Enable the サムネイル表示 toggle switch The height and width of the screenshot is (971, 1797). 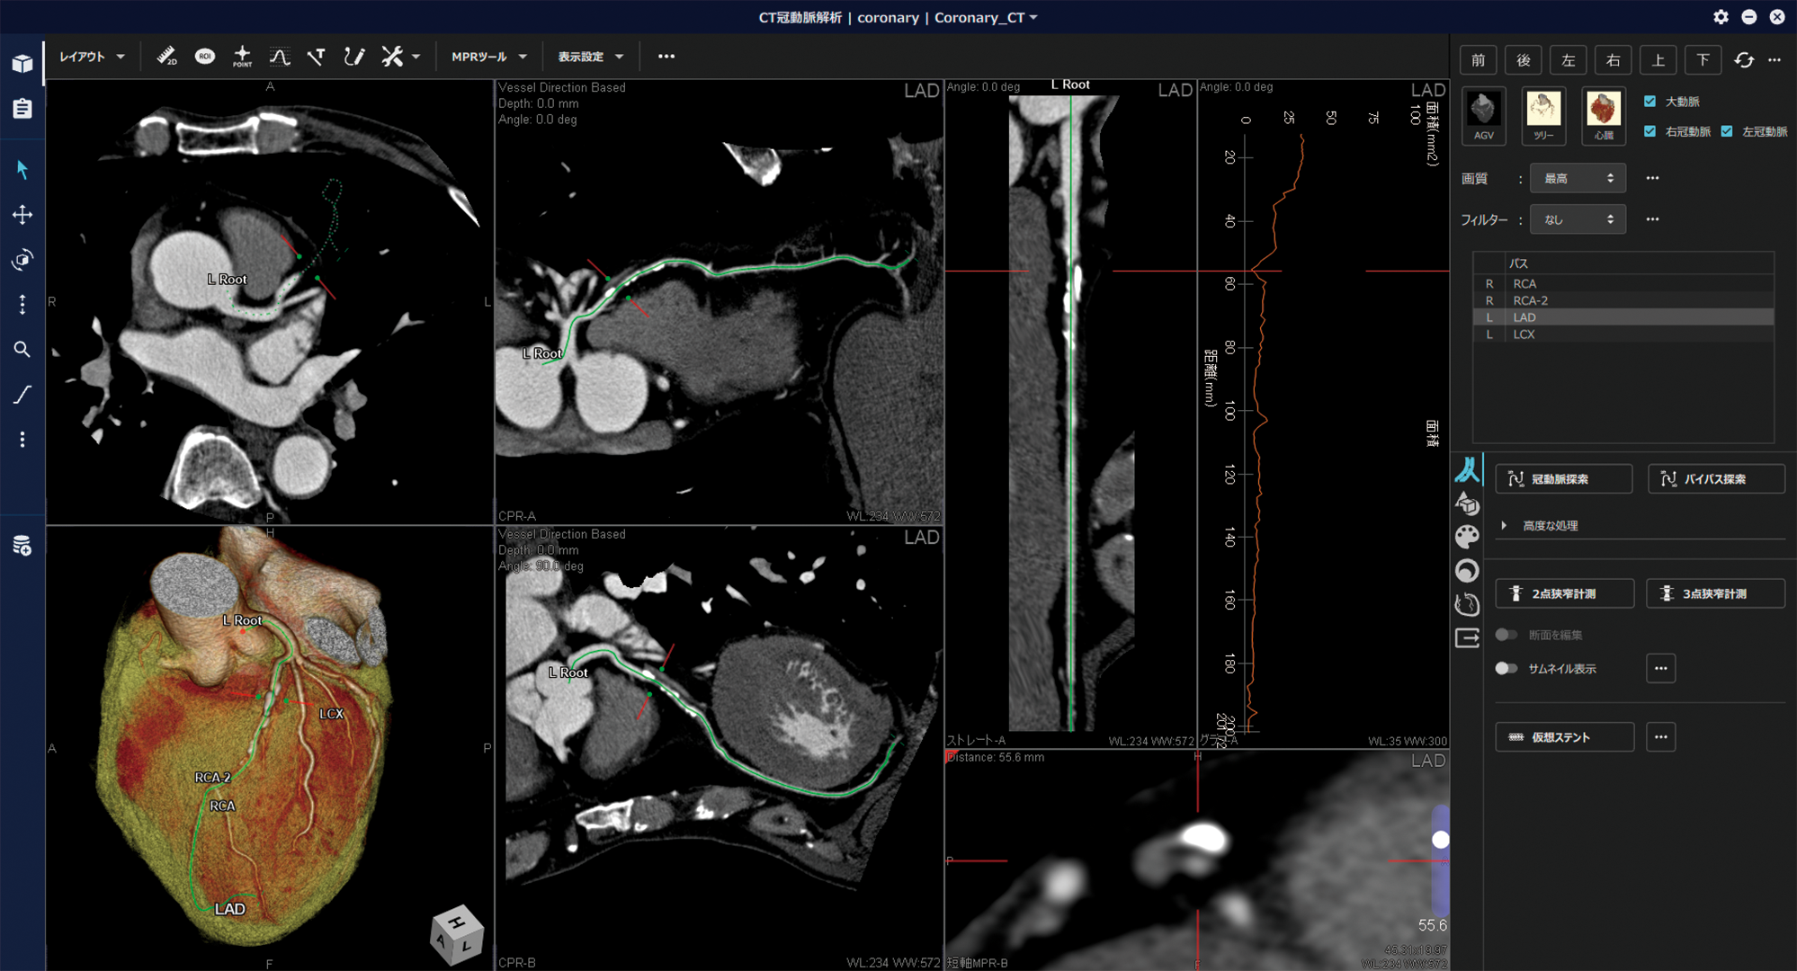pyautogui.click(x=1506, y=668)
